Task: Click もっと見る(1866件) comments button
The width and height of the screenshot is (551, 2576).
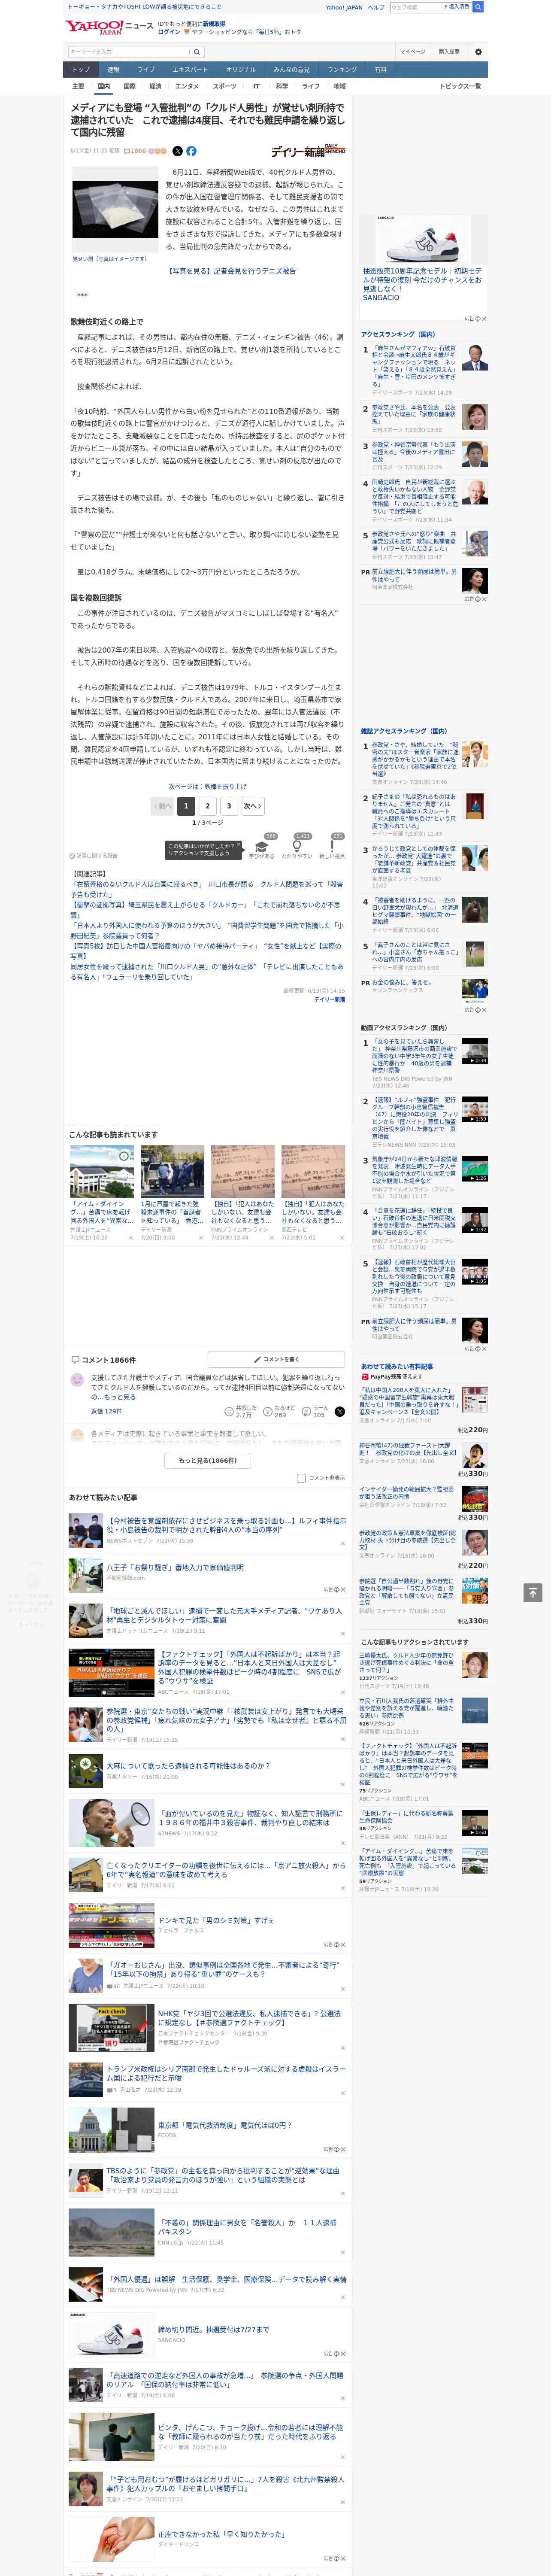Action: click(208, 1460)
